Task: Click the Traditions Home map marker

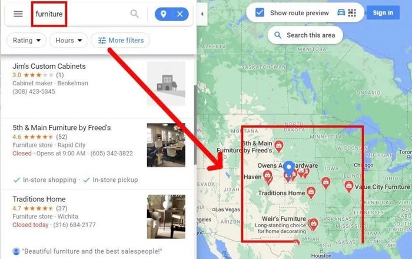Action: (x=311, y=193)
